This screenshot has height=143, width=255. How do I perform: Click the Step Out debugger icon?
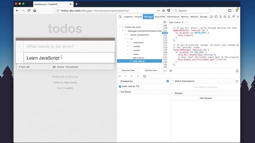[138, 76]
